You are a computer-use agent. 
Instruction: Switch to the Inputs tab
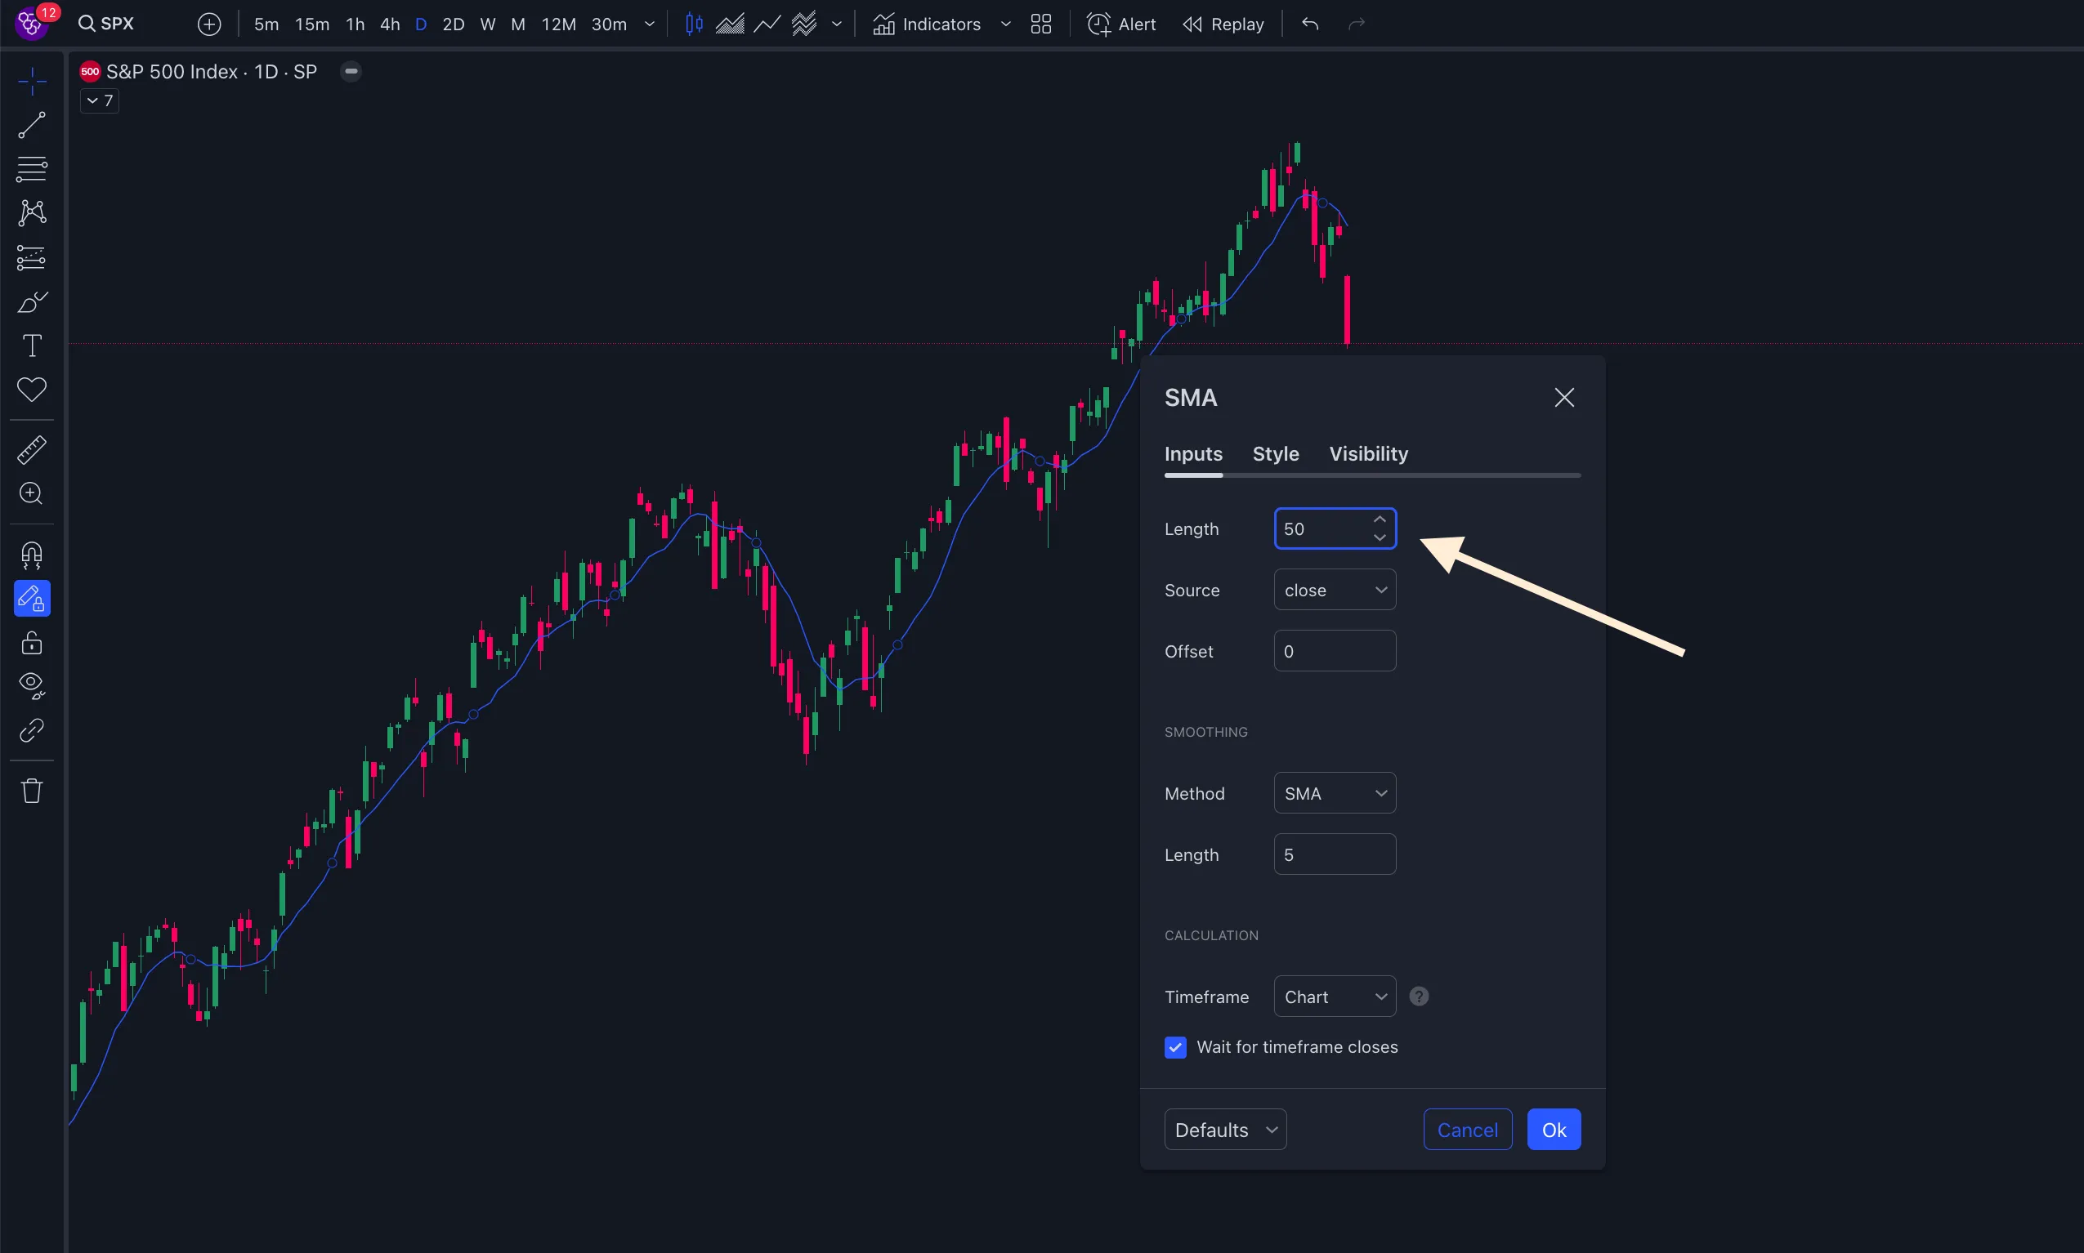pyautogui.click(x=1193, y=454)
